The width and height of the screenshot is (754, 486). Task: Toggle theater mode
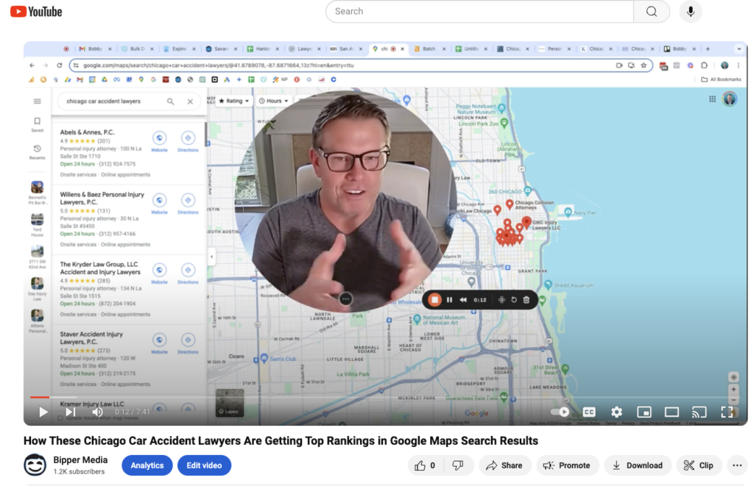(672, 412)
